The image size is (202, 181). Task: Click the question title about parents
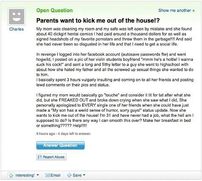click(98, 21)
